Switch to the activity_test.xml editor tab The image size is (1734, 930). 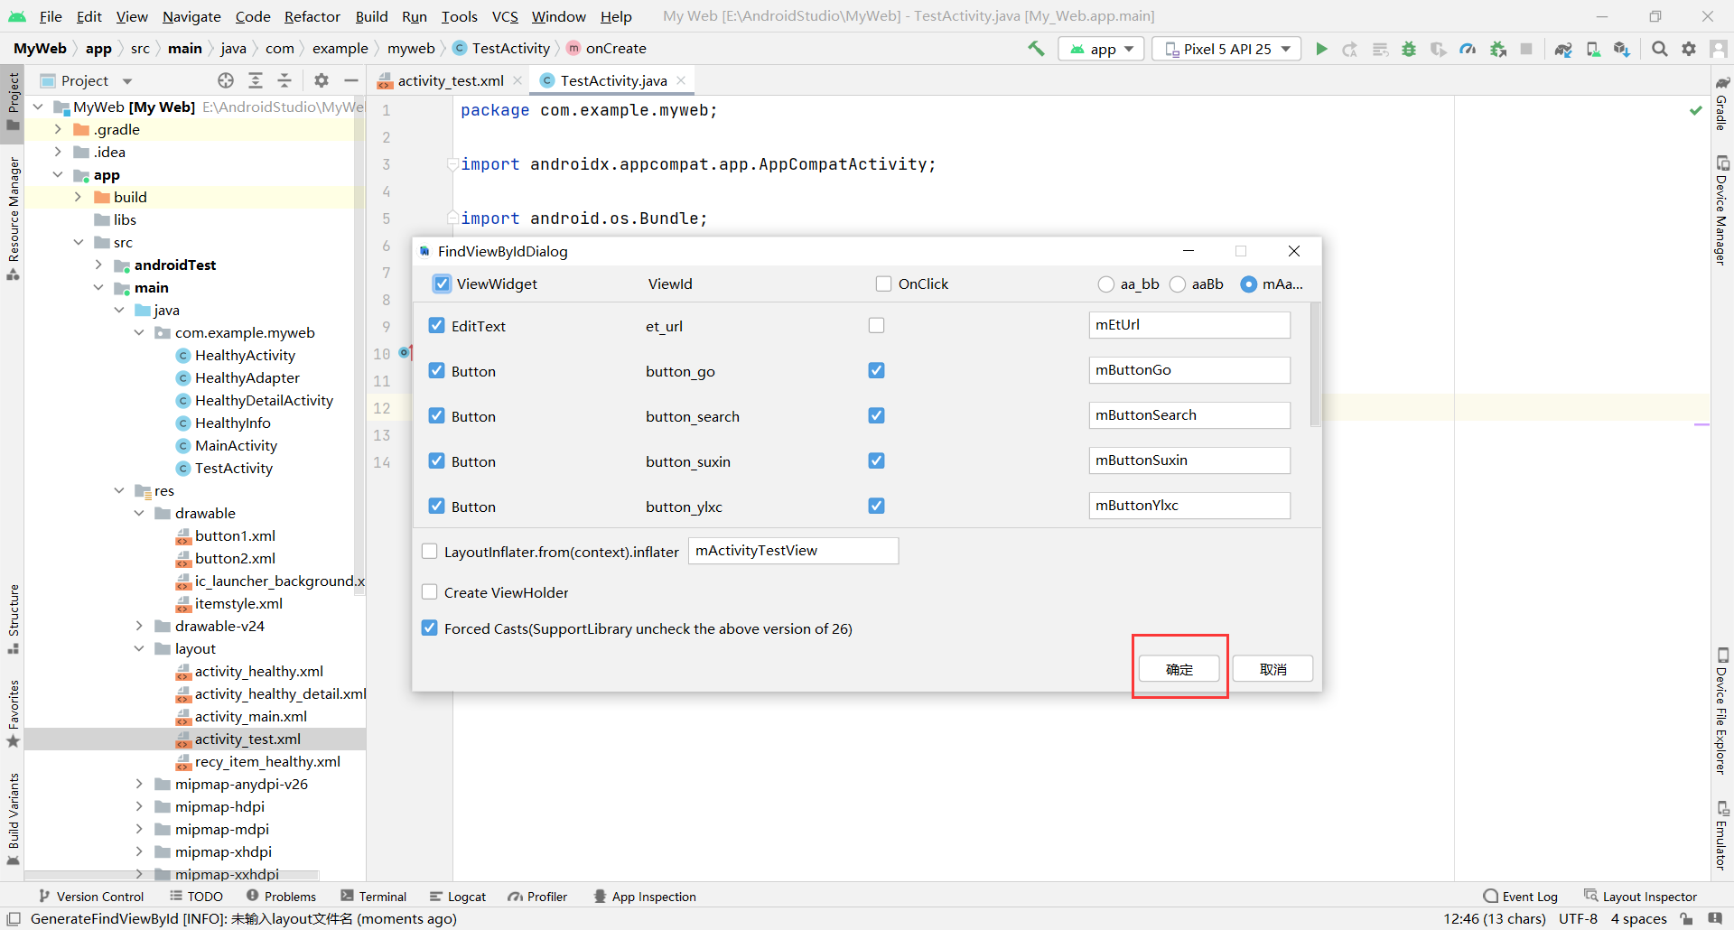[x=450, y=80]
